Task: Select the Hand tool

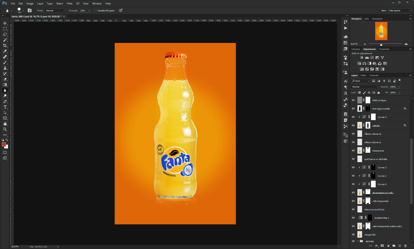Action: [5, 124]
